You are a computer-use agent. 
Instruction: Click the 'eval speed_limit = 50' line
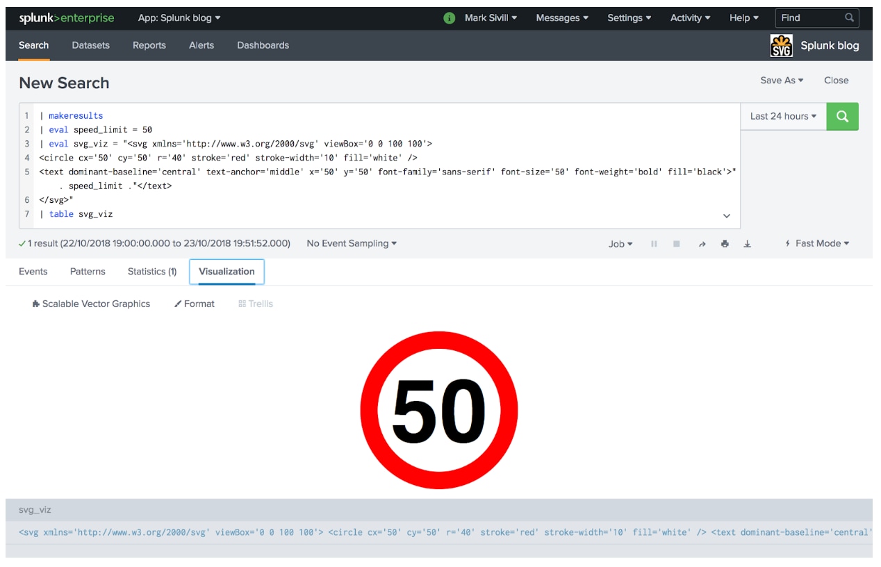[96, 130]
